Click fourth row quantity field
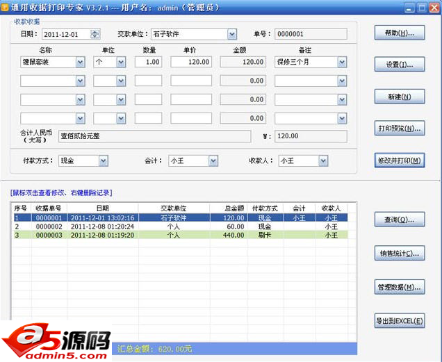The height and width of the screenshot is (362, 442). (x=148, y=118)
